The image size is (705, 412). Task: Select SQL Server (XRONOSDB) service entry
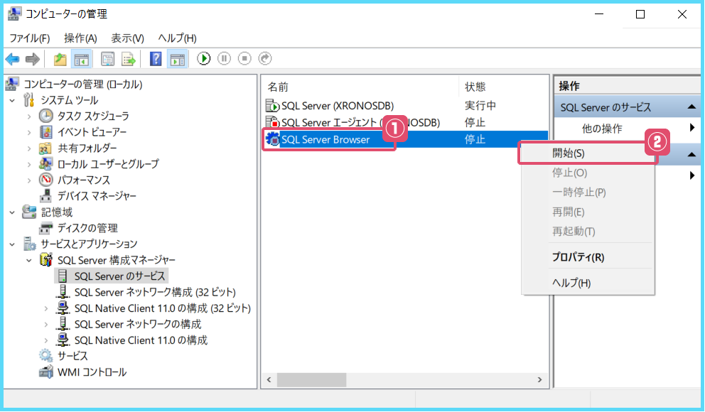coord(336,105)
